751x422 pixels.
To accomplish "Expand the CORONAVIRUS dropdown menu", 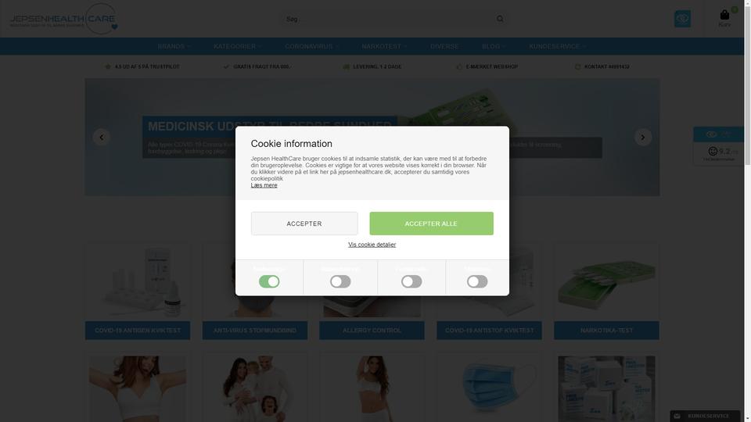I will [x=312, y=46].
